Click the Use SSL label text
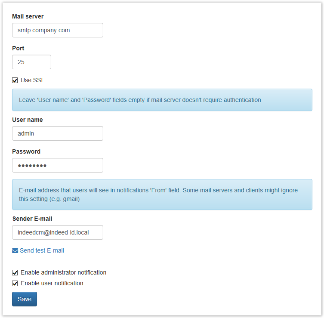This screenshot has width=324, height=318. point(32,80)
